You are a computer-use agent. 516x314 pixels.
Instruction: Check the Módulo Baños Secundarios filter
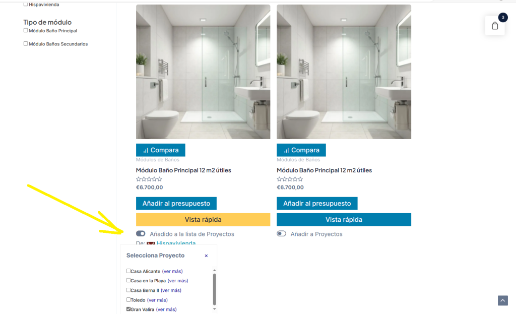[26, 43]
